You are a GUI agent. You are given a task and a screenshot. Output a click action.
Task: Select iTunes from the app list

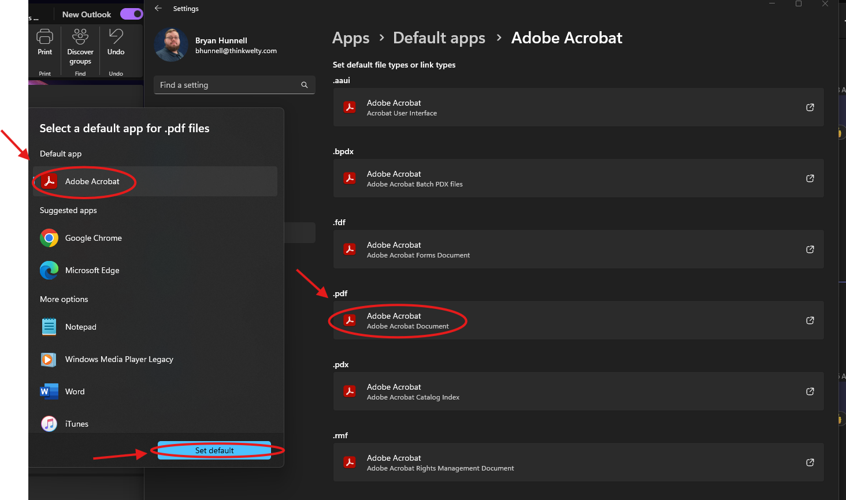(x=76, y=424)
